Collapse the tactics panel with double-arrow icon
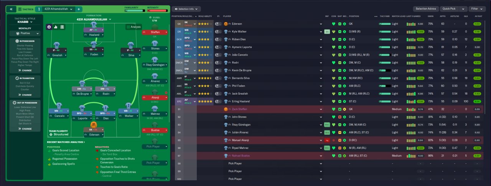The width and height of the screenshot is (491, 186). coord(11,9)
